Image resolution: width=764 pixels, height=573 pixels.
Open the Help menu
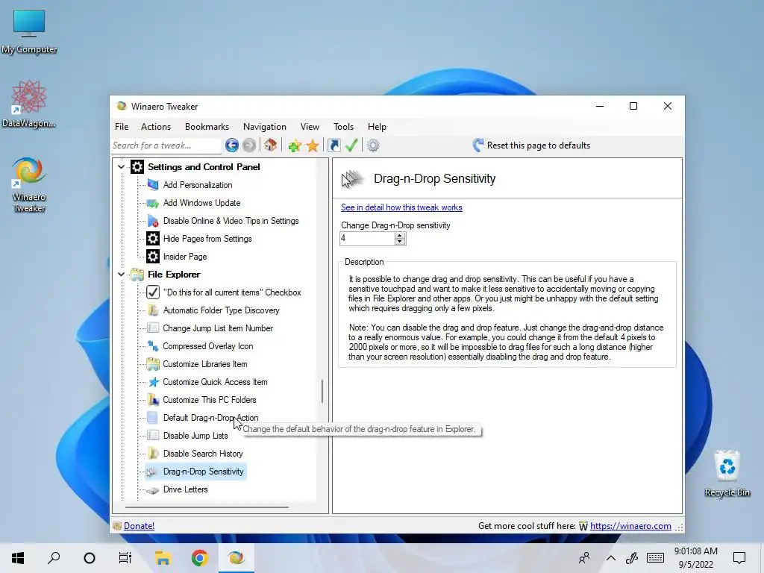click(x=377, y=127)
